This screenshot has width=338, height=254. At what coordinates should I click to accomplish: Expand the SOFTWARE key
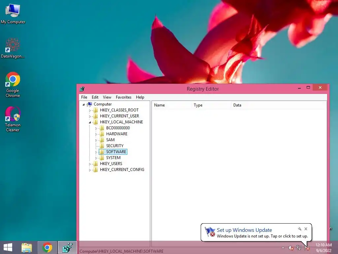point(96,152)
